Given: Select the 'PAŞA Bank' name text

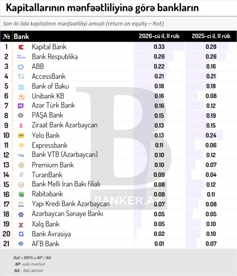Looking at the screenshot, I should click(x=47, y=115).
